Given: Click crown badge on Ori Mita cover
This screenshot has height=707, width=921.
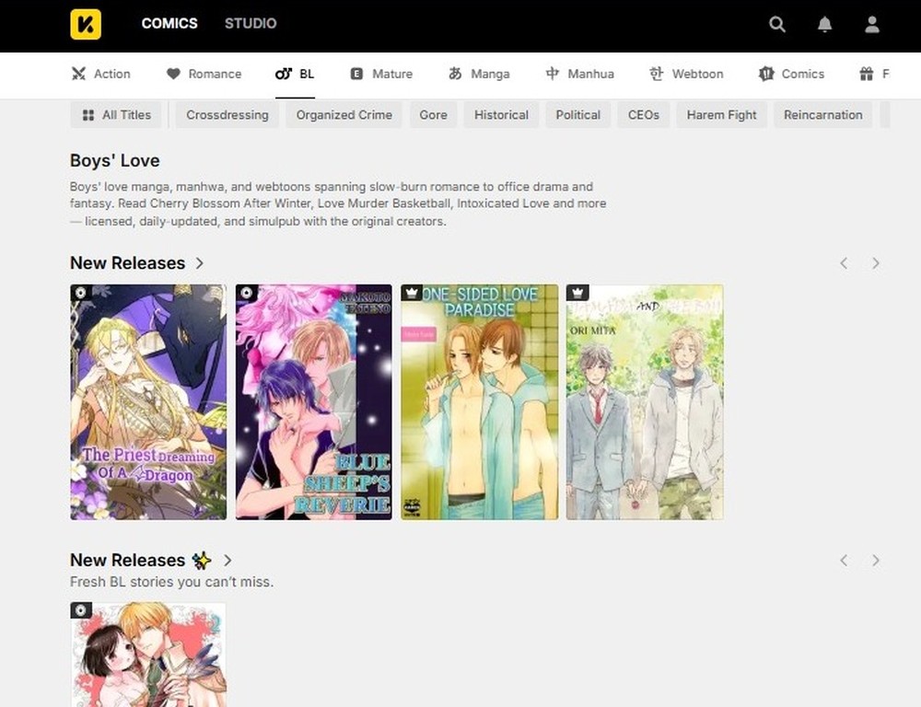Looking at the screenshot, I should click(577, 293).
